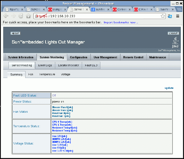Open the Chromium main menu icon
Viewport: 184px width, 159px height.
[178, 16]
